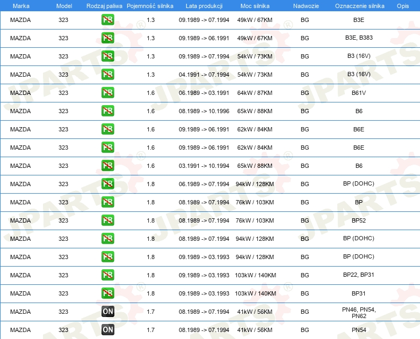Click petrol icon in BP52 engine row
The width and height of the screenshot is (420, 339).
107,220
